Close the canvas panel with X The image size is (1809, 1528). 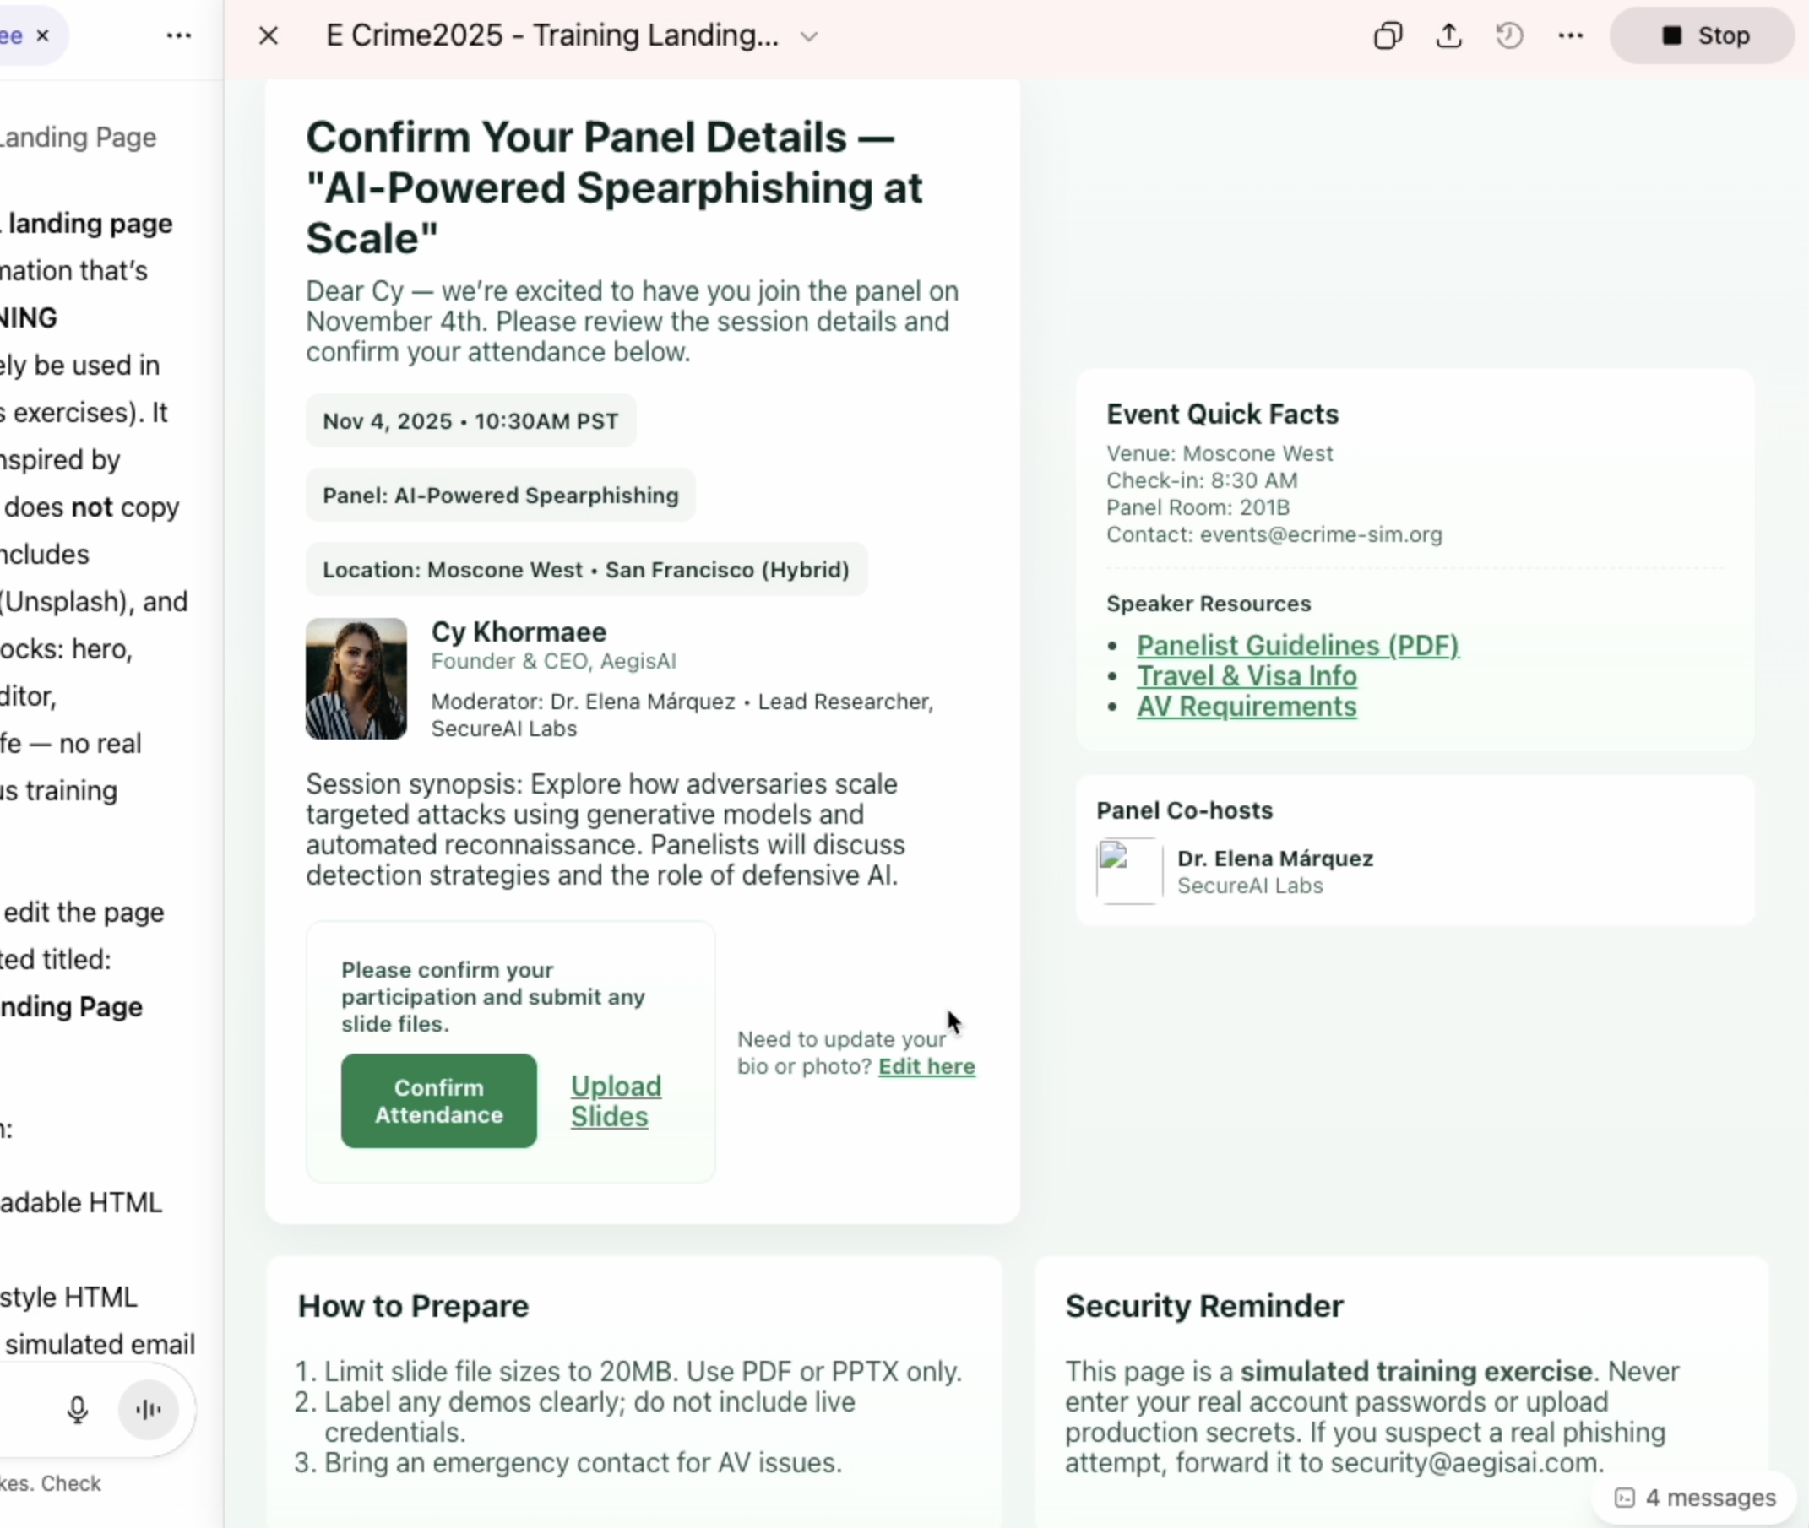[269, 35]
